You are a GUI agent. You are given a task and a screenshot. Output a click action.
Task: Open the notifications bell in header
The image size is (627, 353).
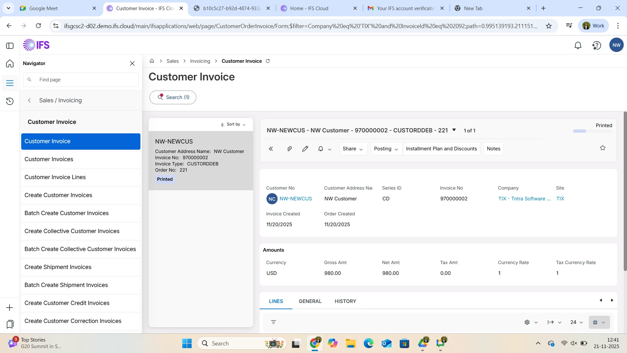(x=578, y=45)
